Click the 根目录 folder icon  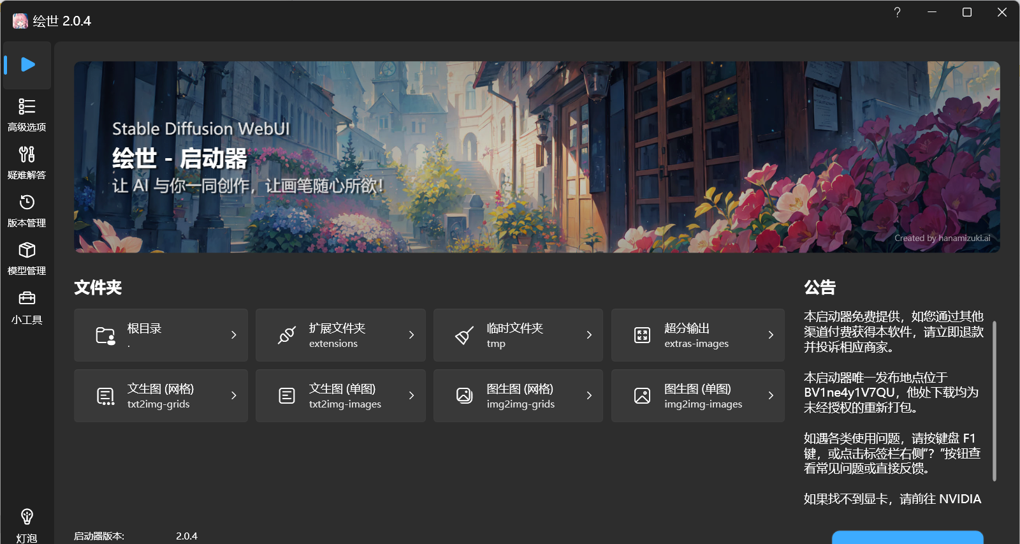[105, 335]
